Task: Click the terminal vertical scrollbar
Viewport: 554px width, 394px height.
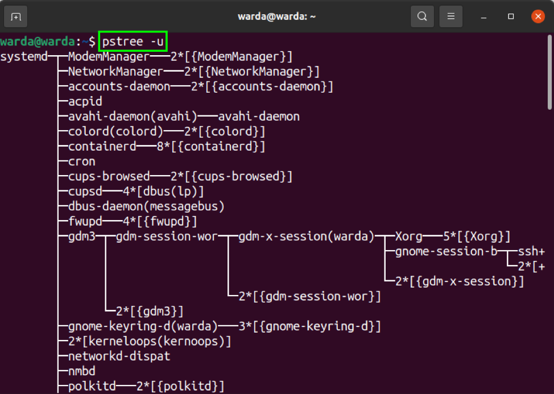Action: (549, 72)
